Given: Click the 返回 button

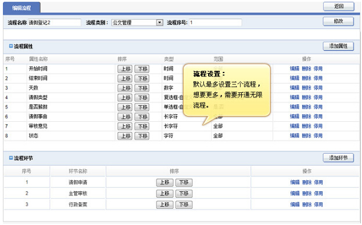Looking at the screenshot, I should point(338,6).
